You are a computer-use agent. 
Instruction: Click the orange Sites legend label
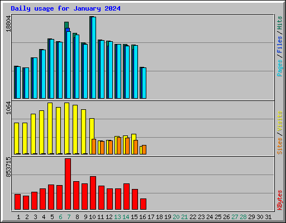click(280, 146)
